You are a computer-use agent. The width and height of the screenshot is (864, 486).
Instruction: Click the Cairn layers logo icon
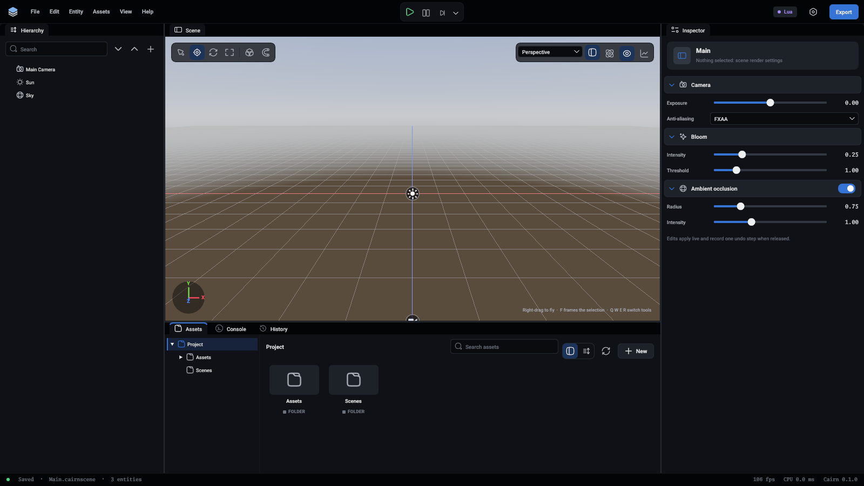tap(13, 12)
